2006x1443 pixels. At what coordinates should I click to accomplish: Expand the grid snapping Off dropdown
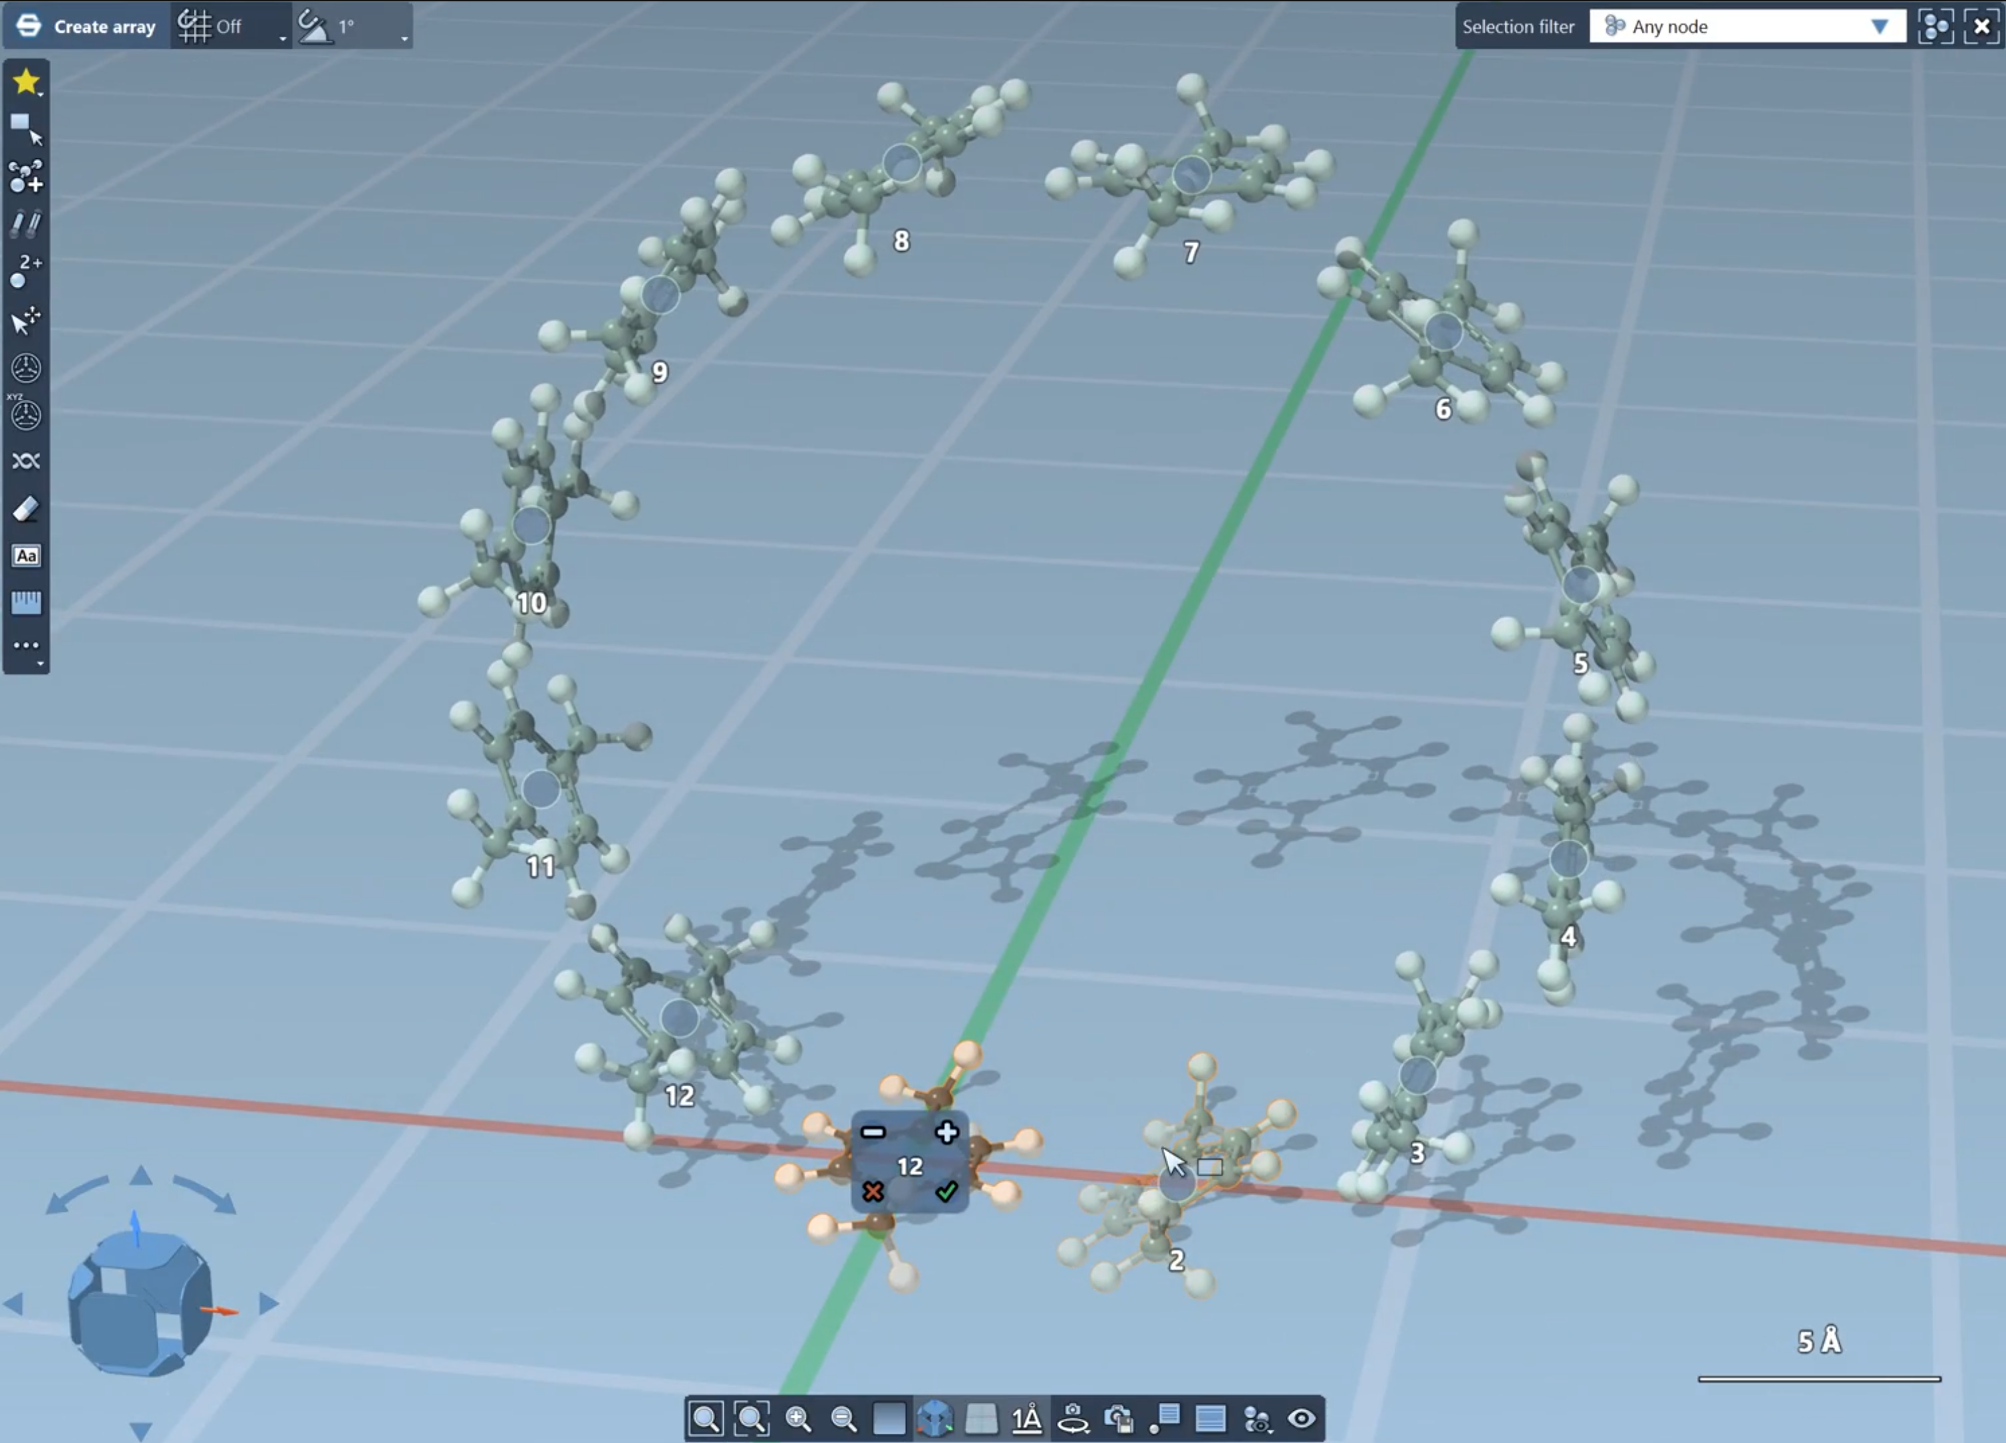coord(283,37)
